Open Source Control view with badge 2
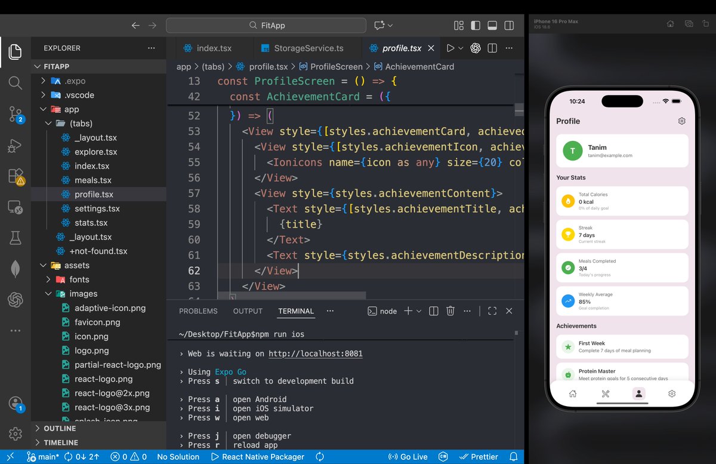This screenshot has width=716, height=464. [16, 113]
